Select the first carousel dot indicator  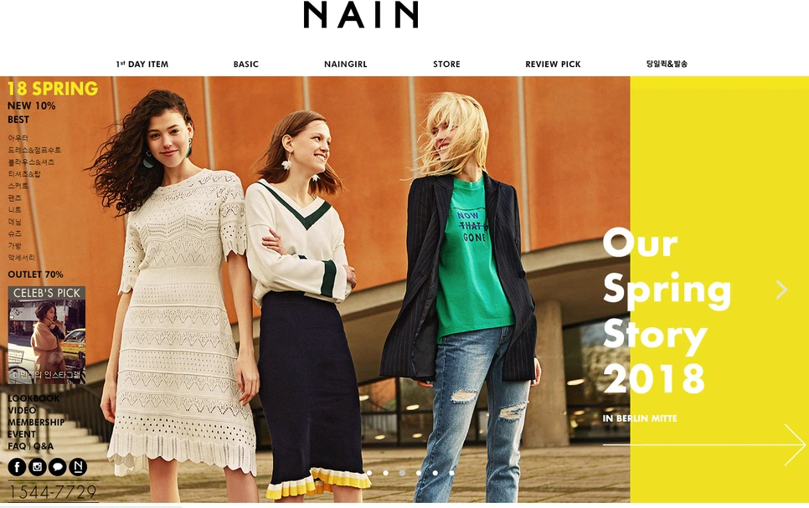369,472
